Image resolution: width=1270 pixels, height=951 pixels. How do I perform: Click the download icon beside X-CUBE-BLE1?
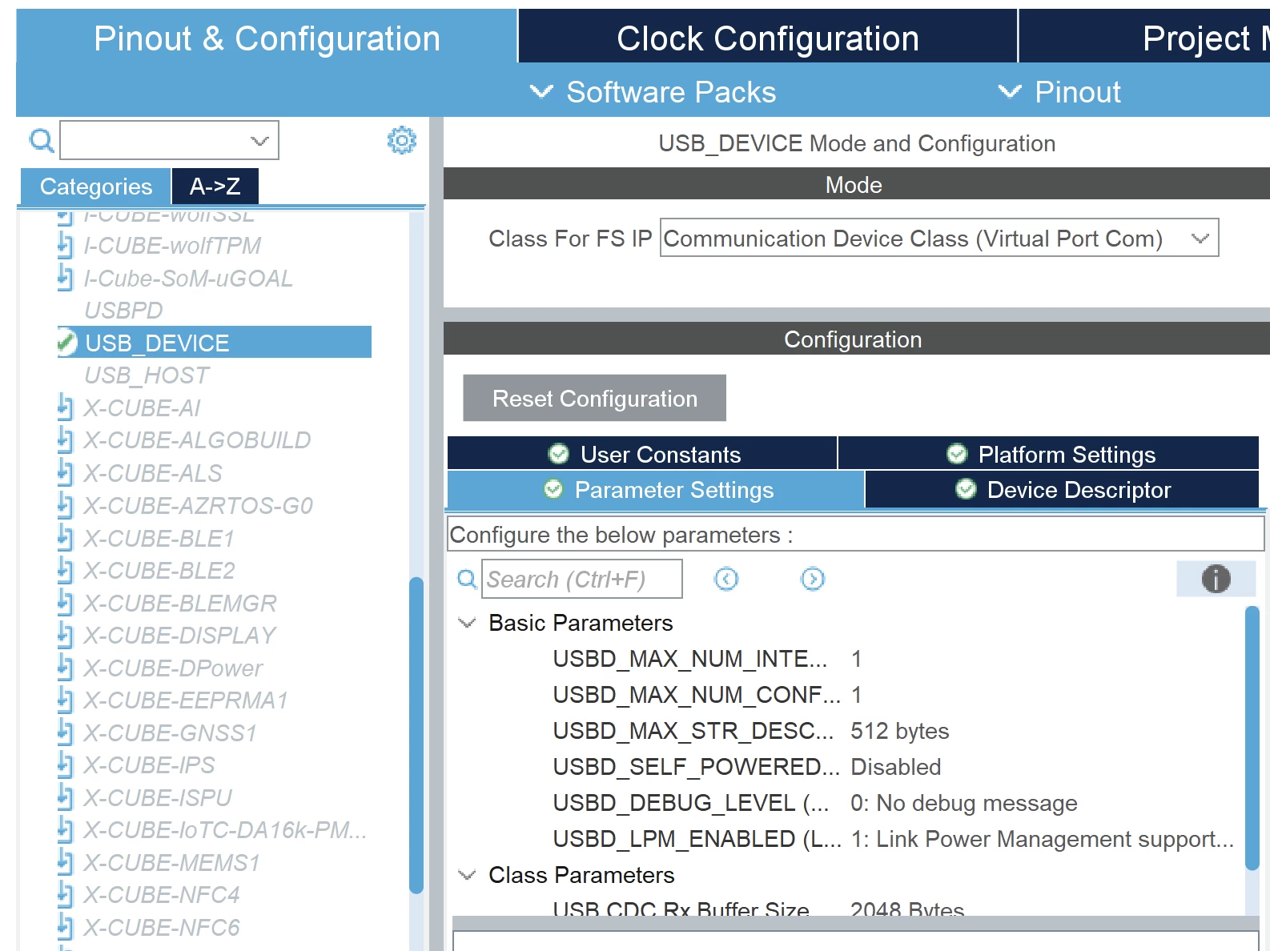tap(66, 538)
